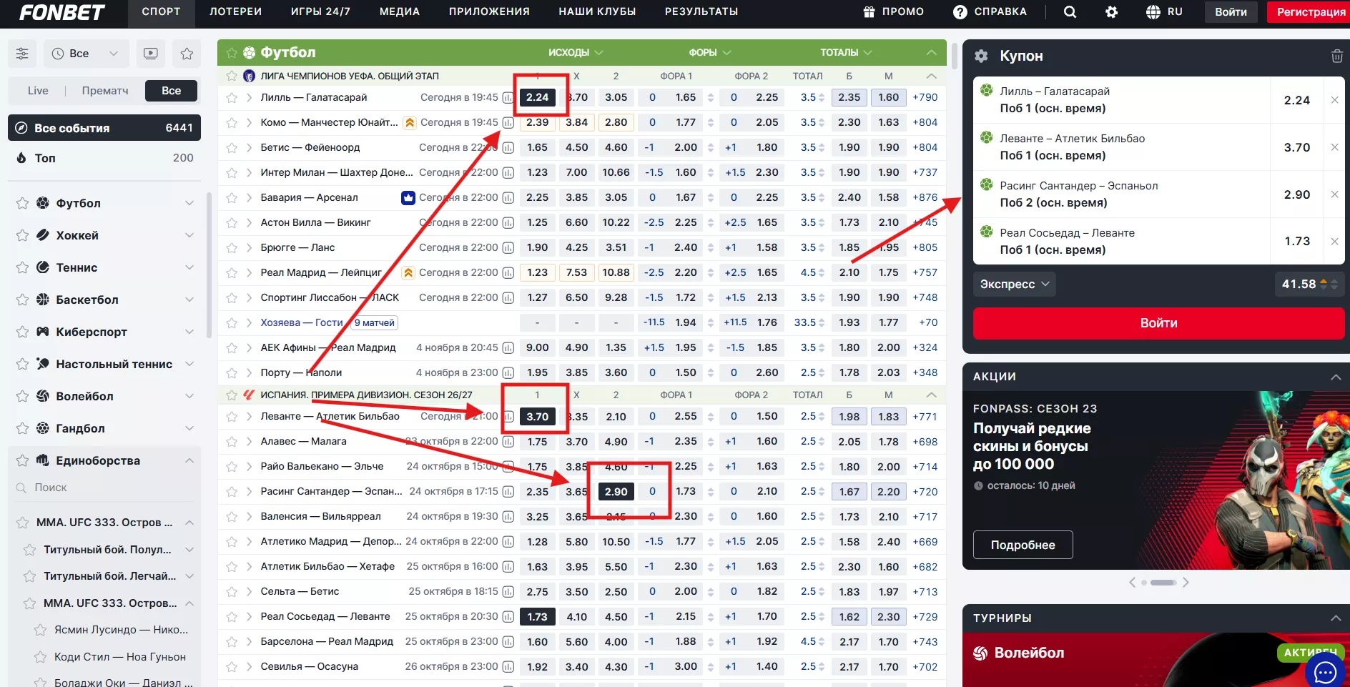Open coupon settings gear icon

(981, 56)
